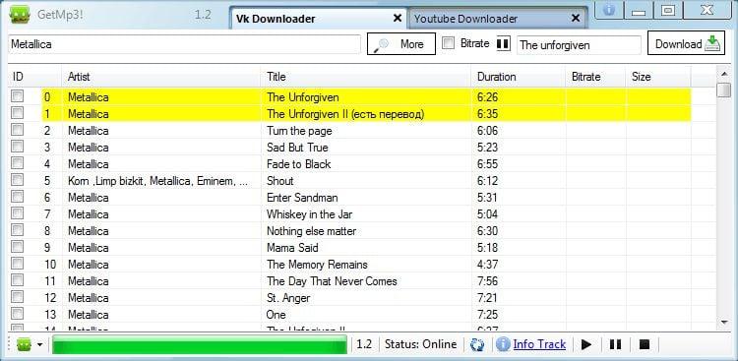The image size is (738, 361).
Task: Click the More search button
Action: click(x=401, y=43)
